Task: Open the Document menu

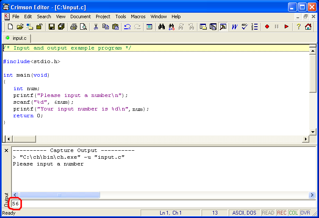Action: [80, 17]
